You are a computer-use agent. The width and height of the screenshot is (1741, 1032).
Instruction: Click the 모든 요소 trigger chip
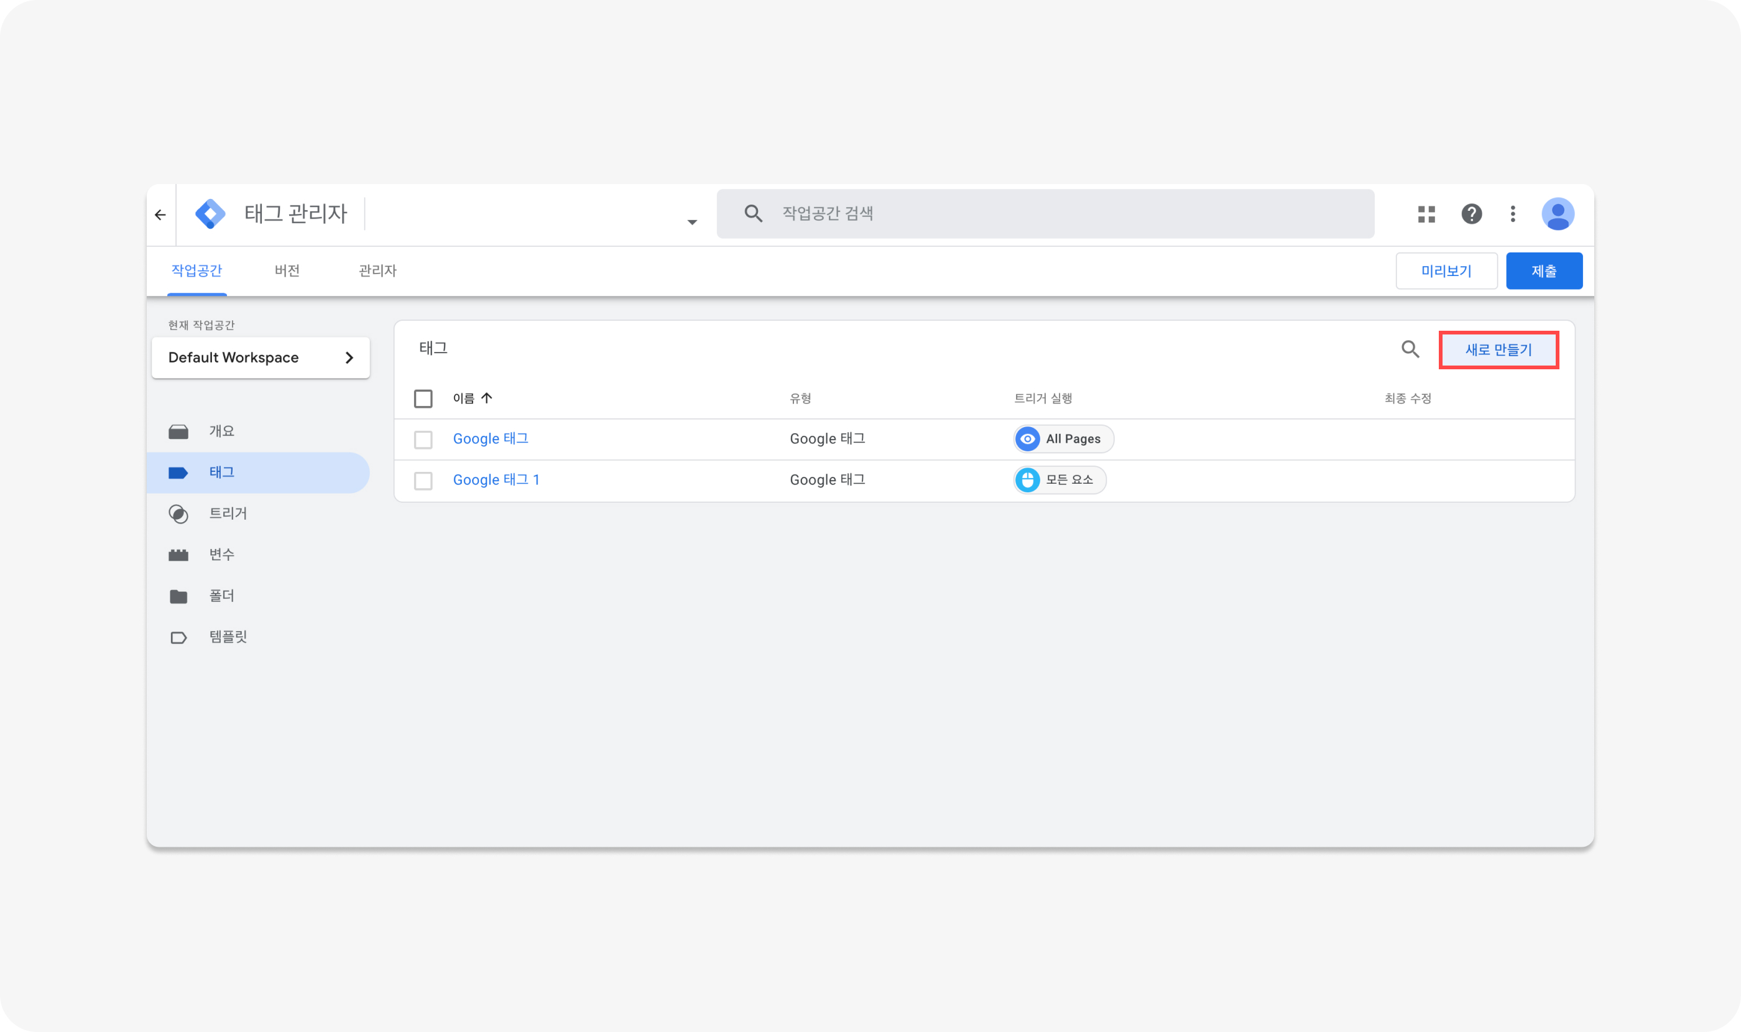tap(1060, 480)
